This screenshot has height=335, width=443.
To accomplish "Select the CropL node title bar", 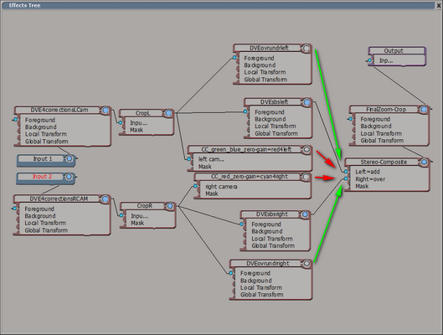I will 142,113.
